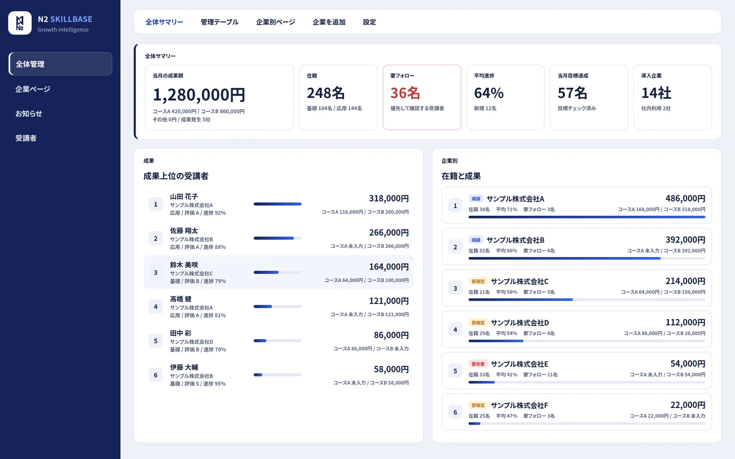Click the 要改善 badge on サンプル株式会社E

tap(478, 364)
